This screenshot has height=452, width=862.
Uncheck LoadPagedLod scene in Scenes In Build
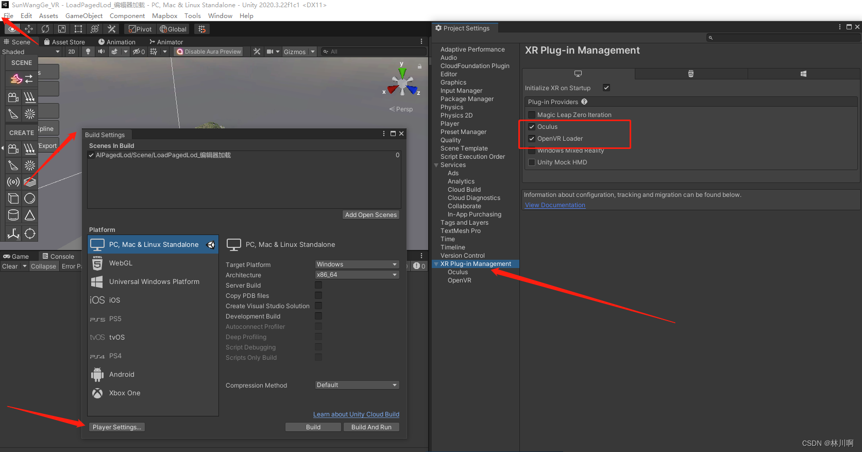point(91,155)
